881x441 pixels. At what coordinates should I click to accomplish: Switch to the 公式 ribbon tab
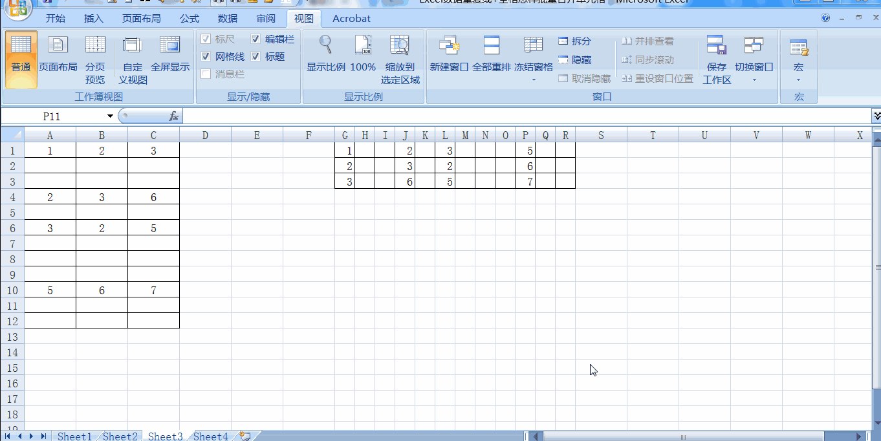click(189, 18)
